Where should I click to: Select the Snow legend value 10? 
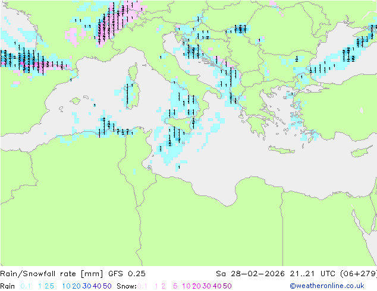click(186, 286)
